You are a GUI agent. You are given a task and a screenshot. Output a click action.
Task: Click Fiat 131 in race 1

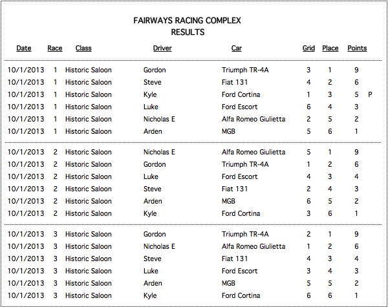click(x=235, y=82)
